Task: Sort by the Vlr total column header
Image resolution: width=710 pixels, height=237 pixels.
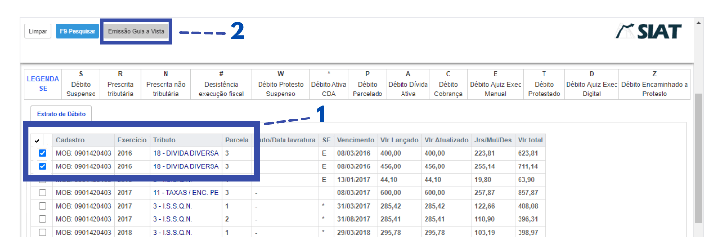Action: 530,140
